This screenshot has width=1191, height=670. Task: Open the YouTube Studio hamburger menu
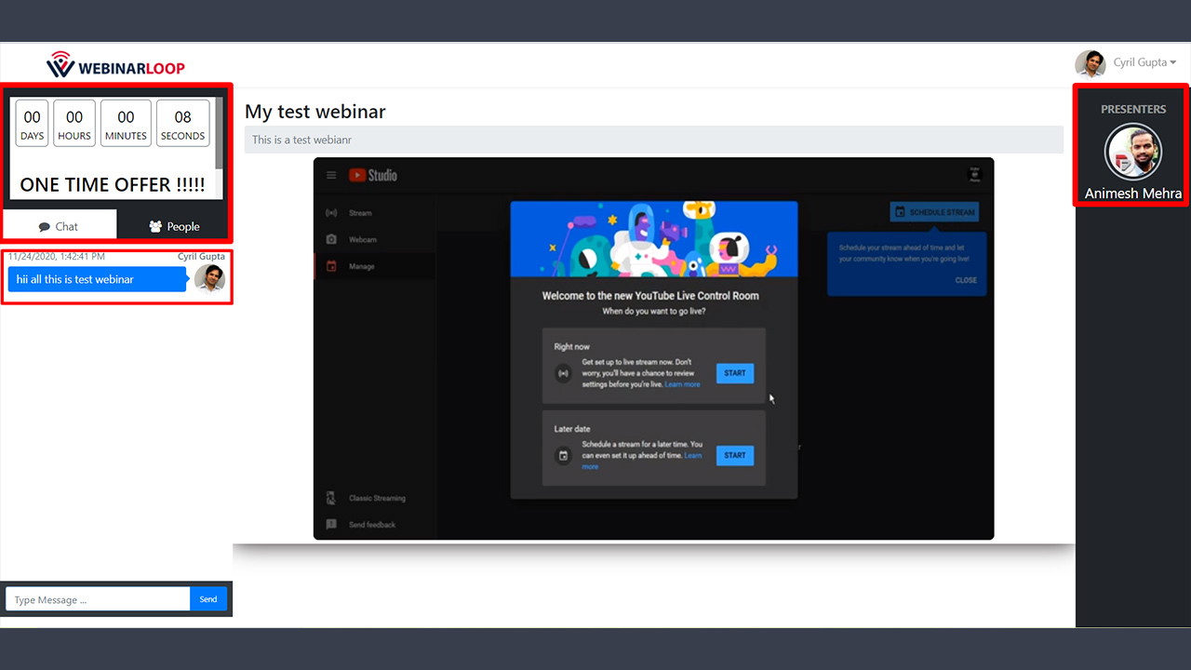pos(331,175)
